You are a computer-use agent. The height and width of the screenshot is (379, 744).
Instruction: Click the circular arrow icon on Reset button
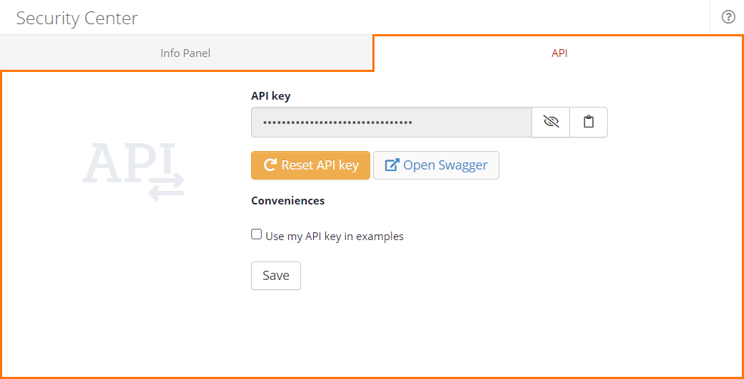pyautogui.click(x=270, y=165)
